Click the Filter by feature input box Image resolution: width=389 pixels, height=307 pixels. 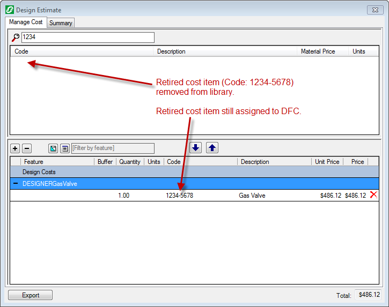click(x=113, y=148)
